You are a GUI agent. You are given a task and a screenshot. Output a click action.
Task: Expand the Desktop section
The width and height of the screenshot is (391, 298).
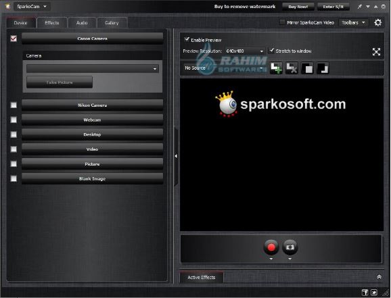coord(92,134)
